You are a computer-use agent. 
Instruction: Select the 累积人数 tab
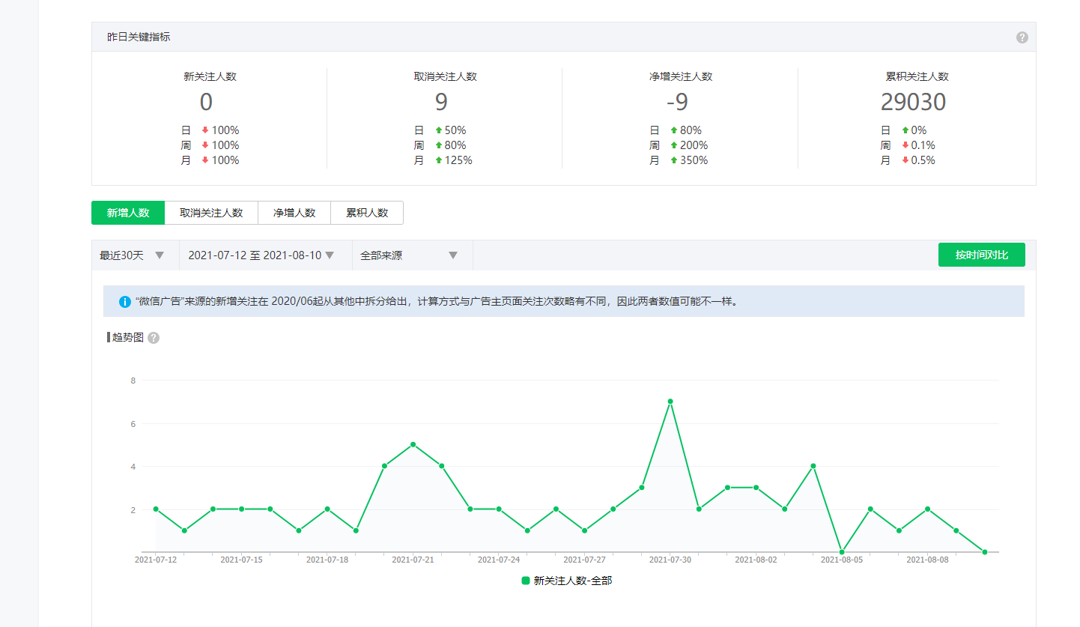367,213
